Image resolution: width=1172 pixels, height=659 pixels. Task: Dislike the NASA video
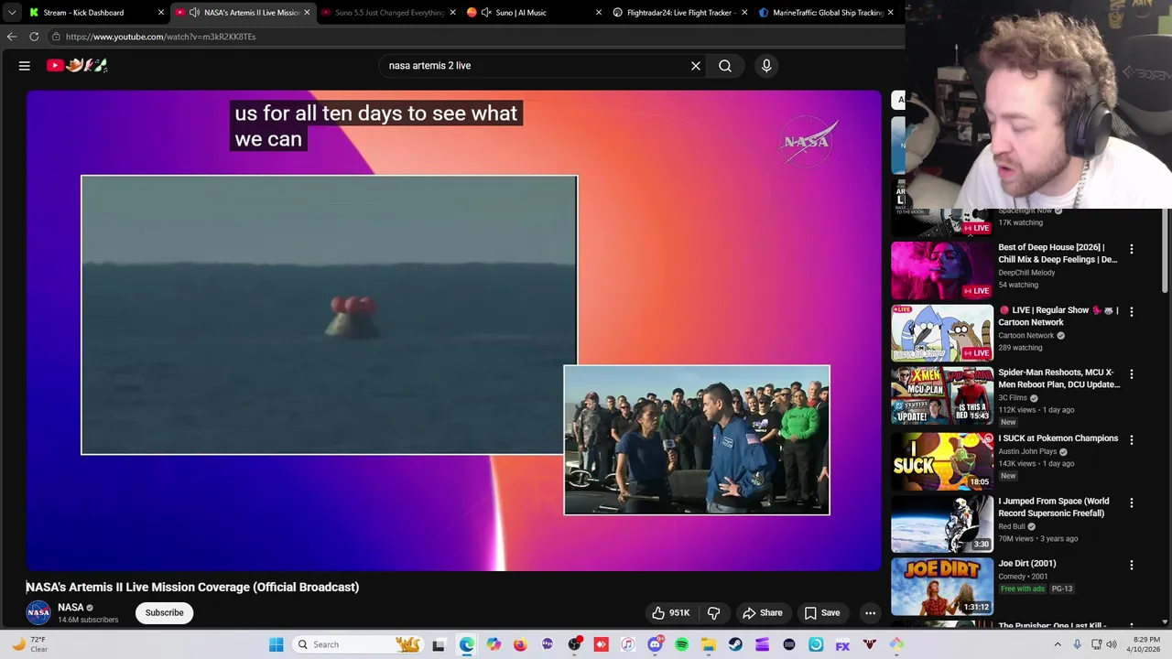click(714, 613)
